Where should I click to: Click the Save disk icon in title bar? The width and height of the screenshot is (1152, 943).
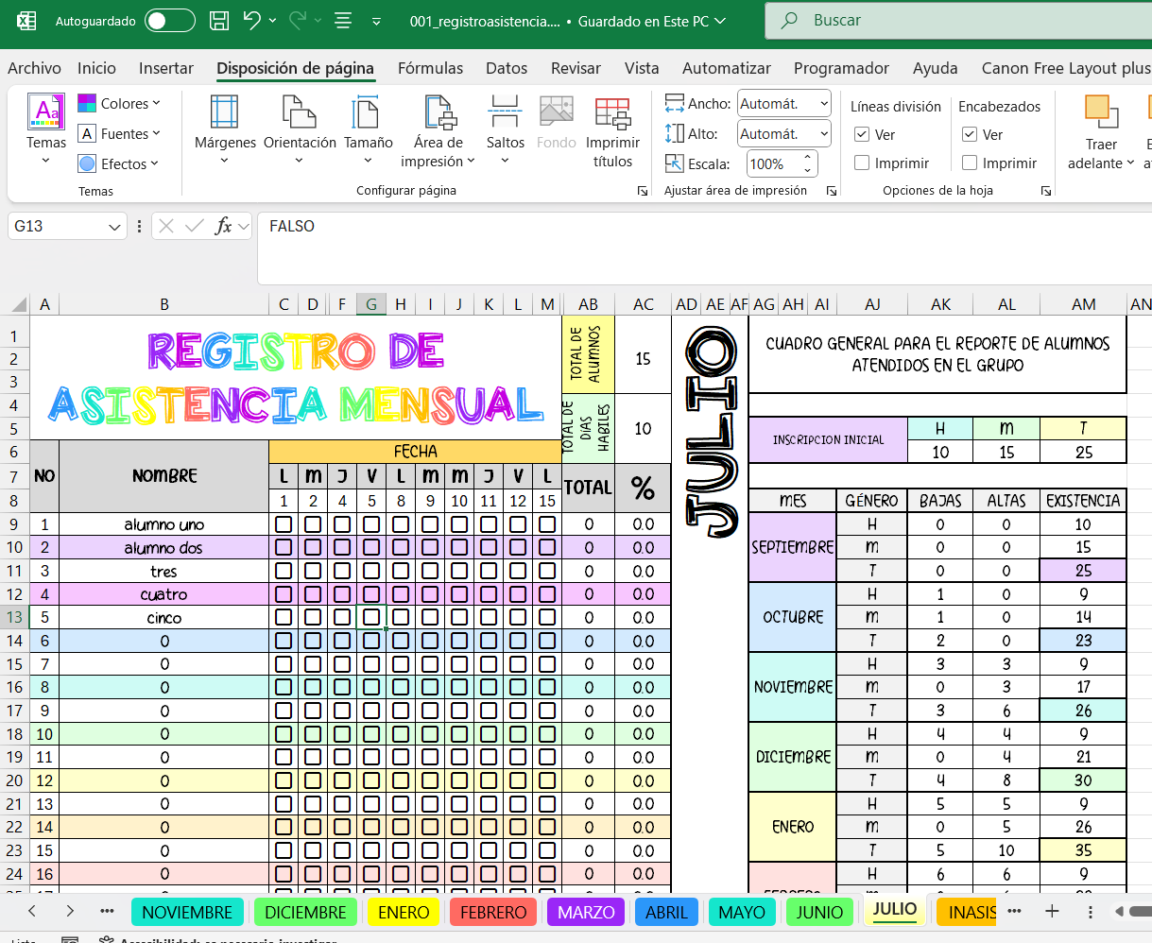tap(219, 21)
